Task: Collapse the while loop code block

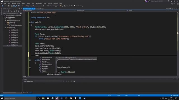Action: point(30,60)
